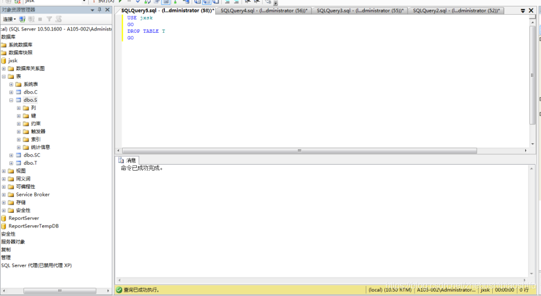Click the folder icon beside 索引
541x296 pixels.
coord(26,140)
